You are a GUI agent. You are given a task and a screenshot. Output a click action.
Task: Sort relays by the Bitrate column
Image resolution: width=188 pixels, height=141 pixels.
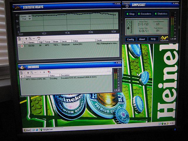(x=56, y=42)
